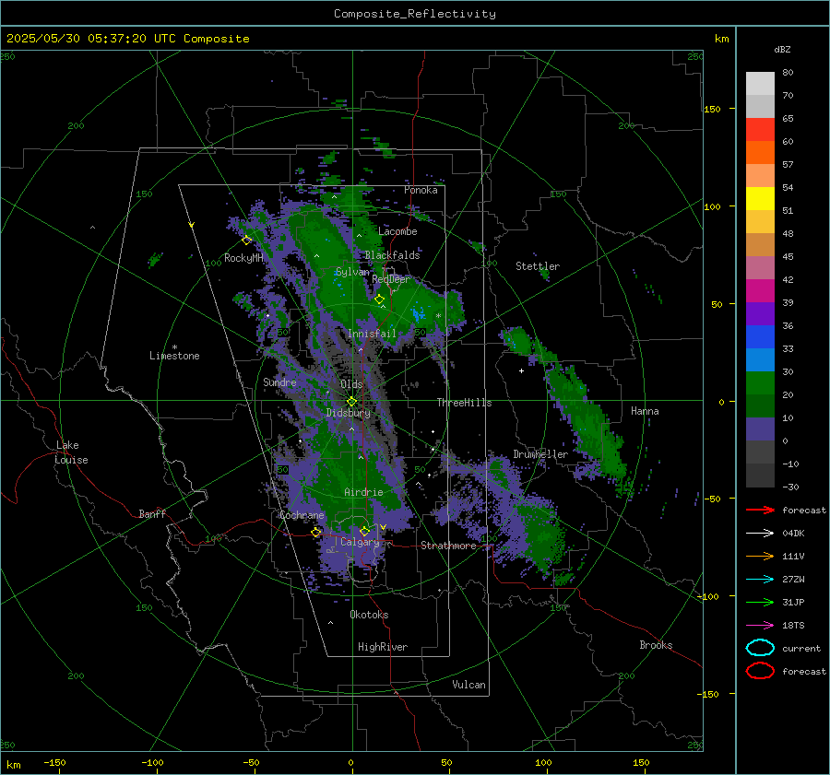Click the Drumheller city label
The height and width of the screenshot is (775, 830).
pos(540,454)
